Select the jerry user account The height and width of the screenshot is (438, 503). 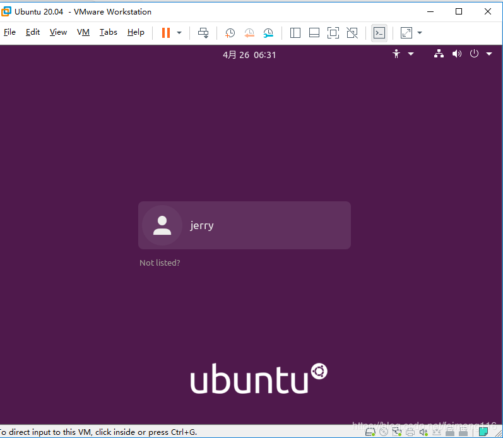coord(244,225)
